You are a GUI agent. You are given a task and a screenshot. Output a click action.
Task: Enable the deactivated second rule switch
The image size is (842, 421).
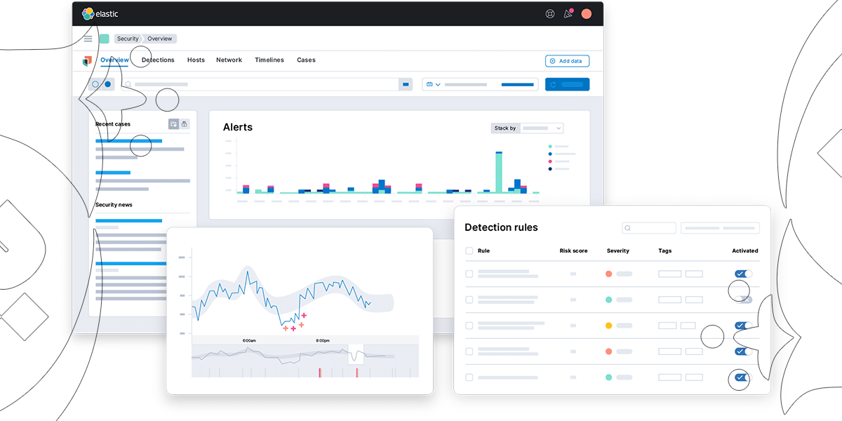pyautogui.click(x=744, y=300)
